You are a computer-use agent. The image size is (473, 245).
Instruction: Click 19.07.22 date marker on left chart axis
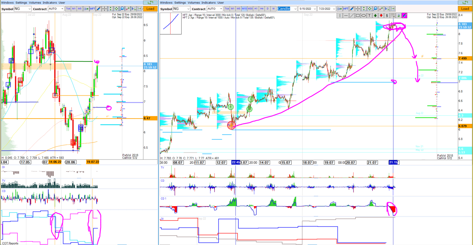[93, 162]
